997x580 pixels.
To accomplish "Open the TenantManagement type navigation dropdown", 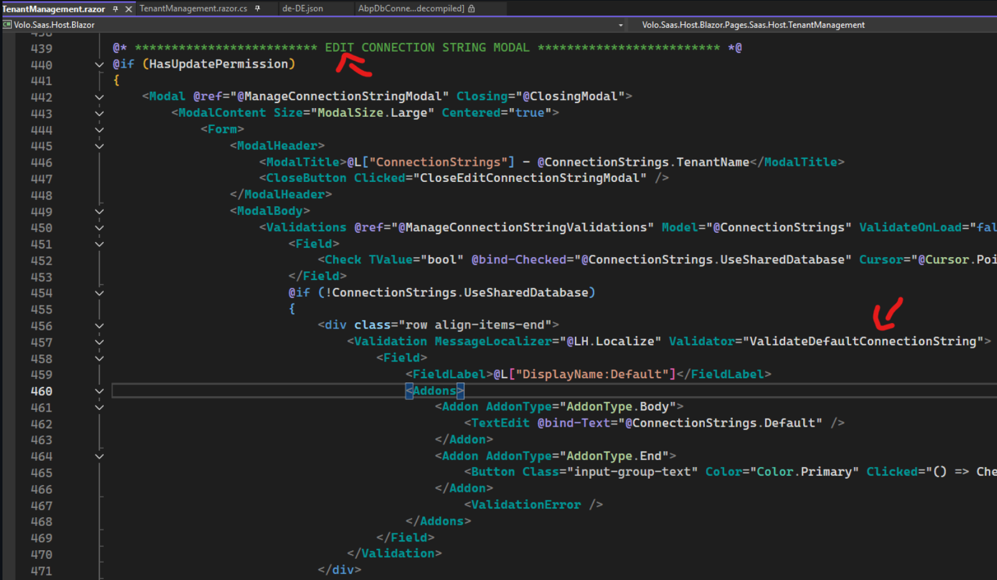I will pyautogui.click(x=753, y=25).
